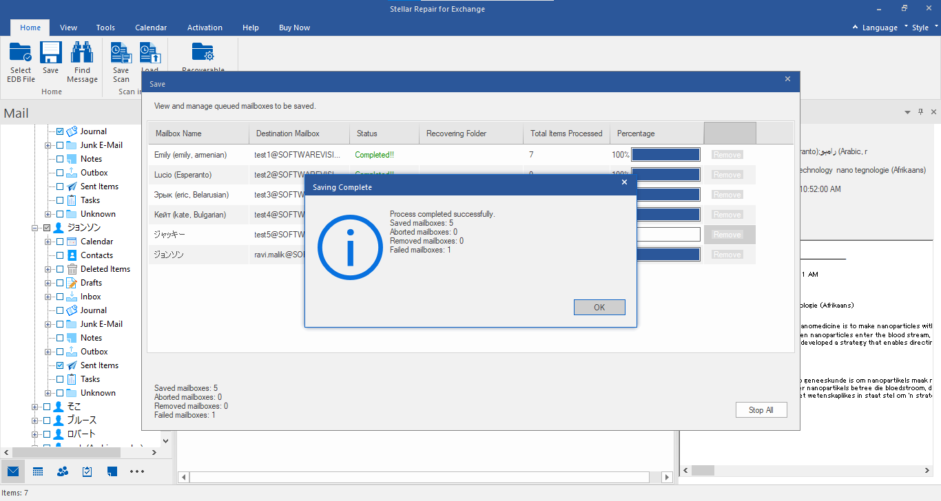Open the Tools ribbon tab
This screenshot has height=501, width=941.
pyautogui.click(x=105, y=28)
